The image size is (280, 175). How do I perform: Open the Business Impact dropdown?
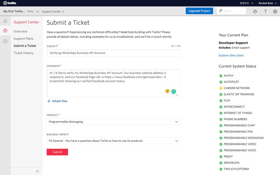pos(113,141)
